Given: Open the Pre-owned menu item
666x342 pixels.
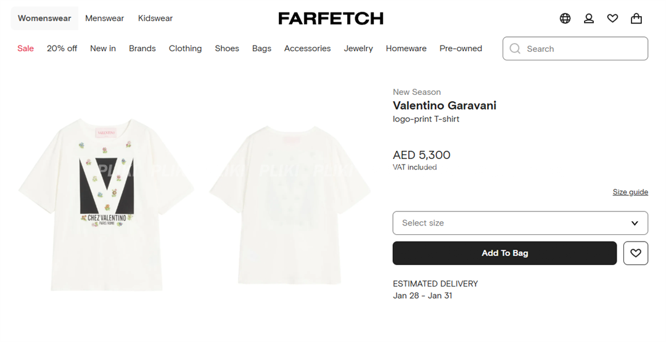Looking at the screenshot, I should [x=461, y=48].
